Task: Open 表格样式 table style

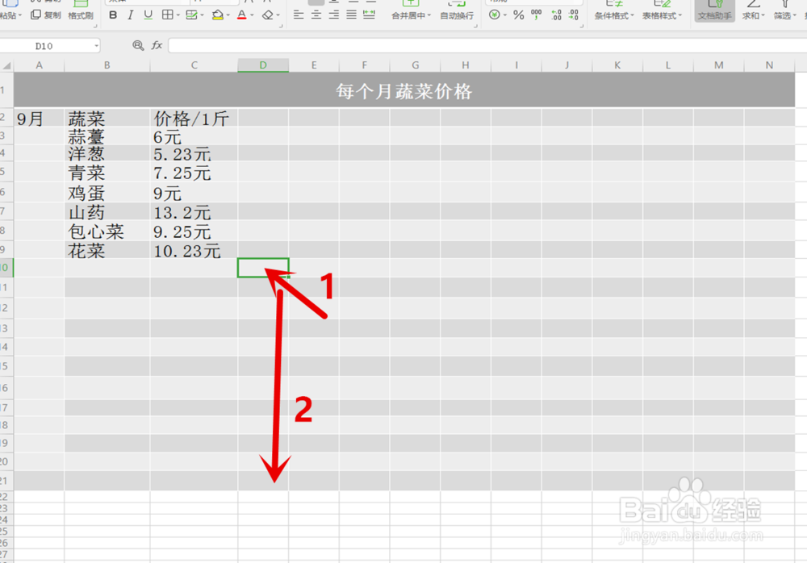Action: 662,15
